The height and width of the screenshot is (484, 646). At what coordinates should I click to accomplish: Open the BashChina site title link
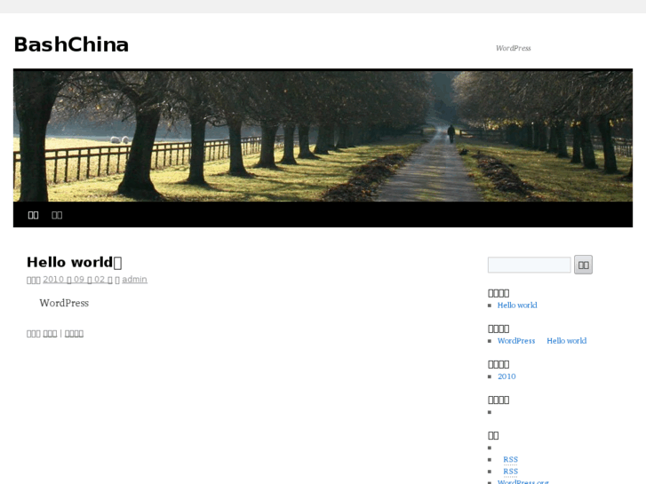71,44
